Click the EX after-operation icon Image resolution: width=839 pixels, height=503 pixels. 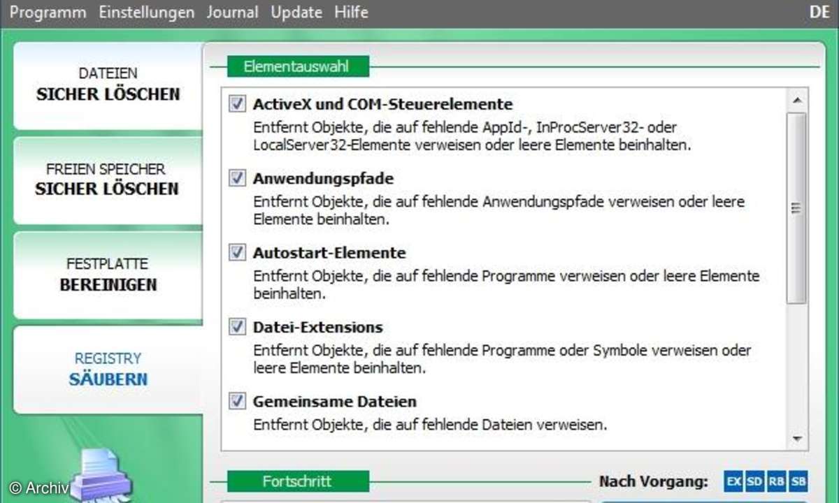coord(733,481)
